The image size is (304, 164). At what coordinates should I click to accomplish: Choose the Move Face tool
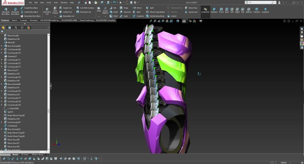coord(191,8)
